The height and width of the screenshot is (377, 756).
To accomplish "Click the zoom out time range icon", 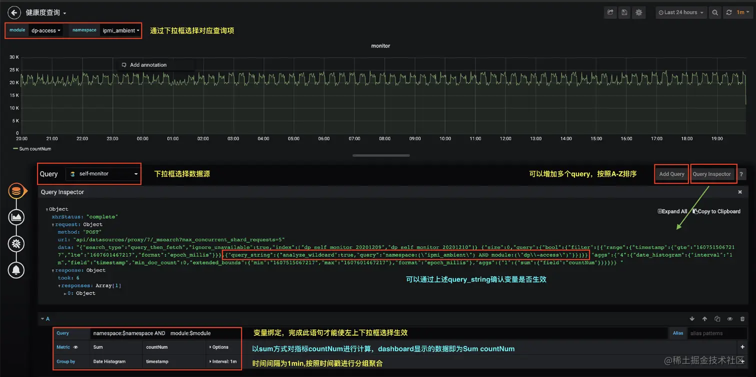I will click(715, 12).
